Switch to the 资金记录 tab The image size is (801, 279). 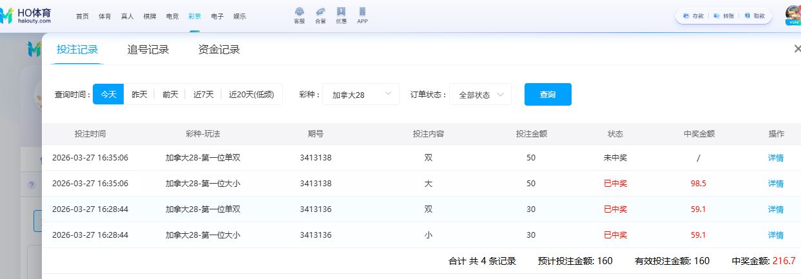point(219,50)
